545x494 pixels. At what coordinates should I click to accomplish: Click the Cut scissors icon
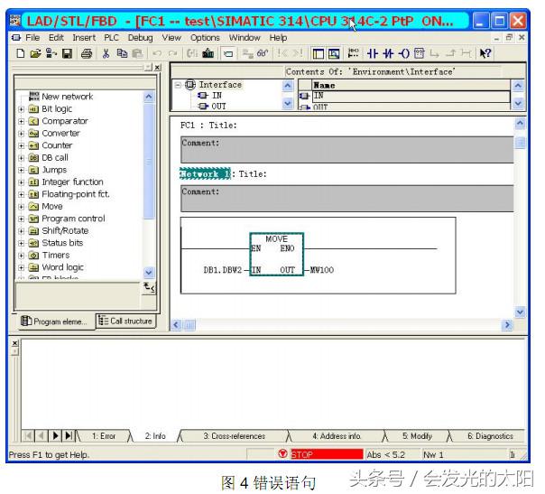click(106, 53)
